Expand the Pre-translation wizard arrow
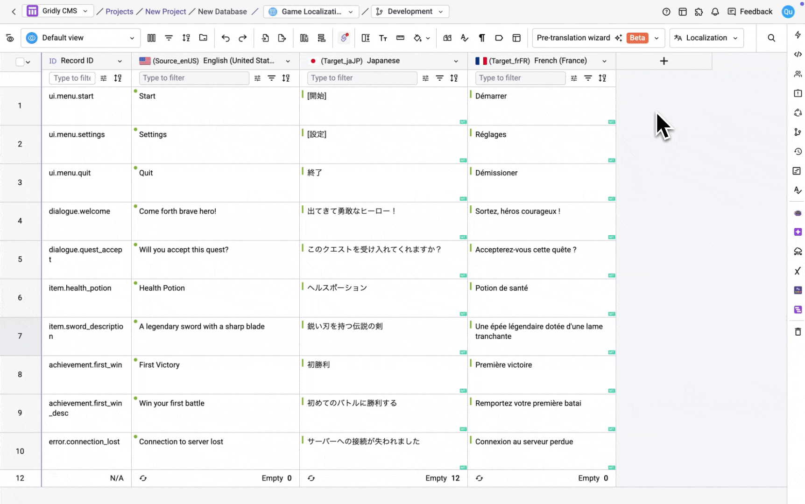This screenshot has width=805, height=504. tap(657, 38)
